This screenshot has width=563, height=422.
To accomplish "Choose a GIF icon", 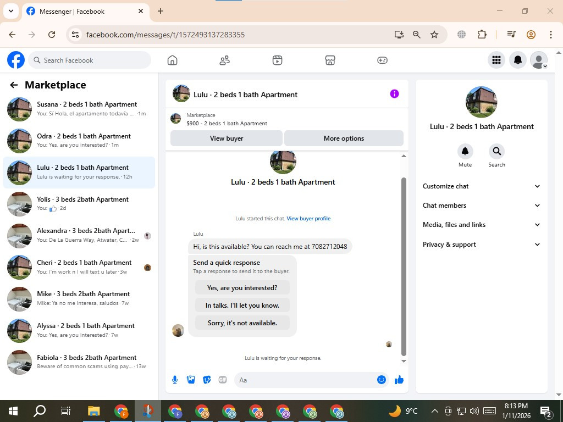I will tap(223, 380).
